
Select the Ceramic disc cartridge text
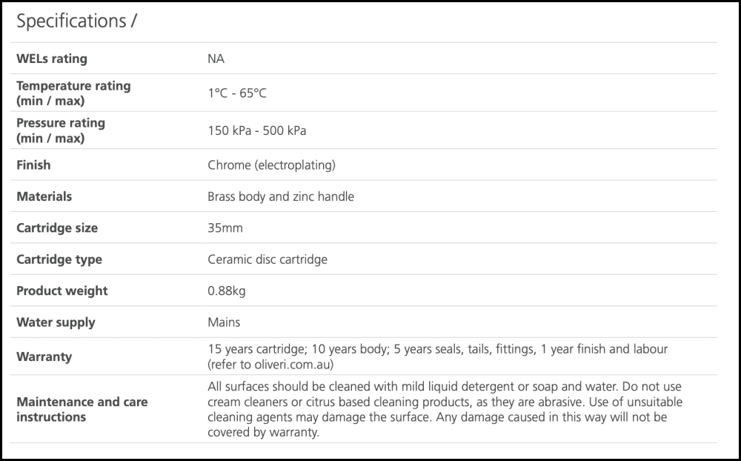(268, 259)
